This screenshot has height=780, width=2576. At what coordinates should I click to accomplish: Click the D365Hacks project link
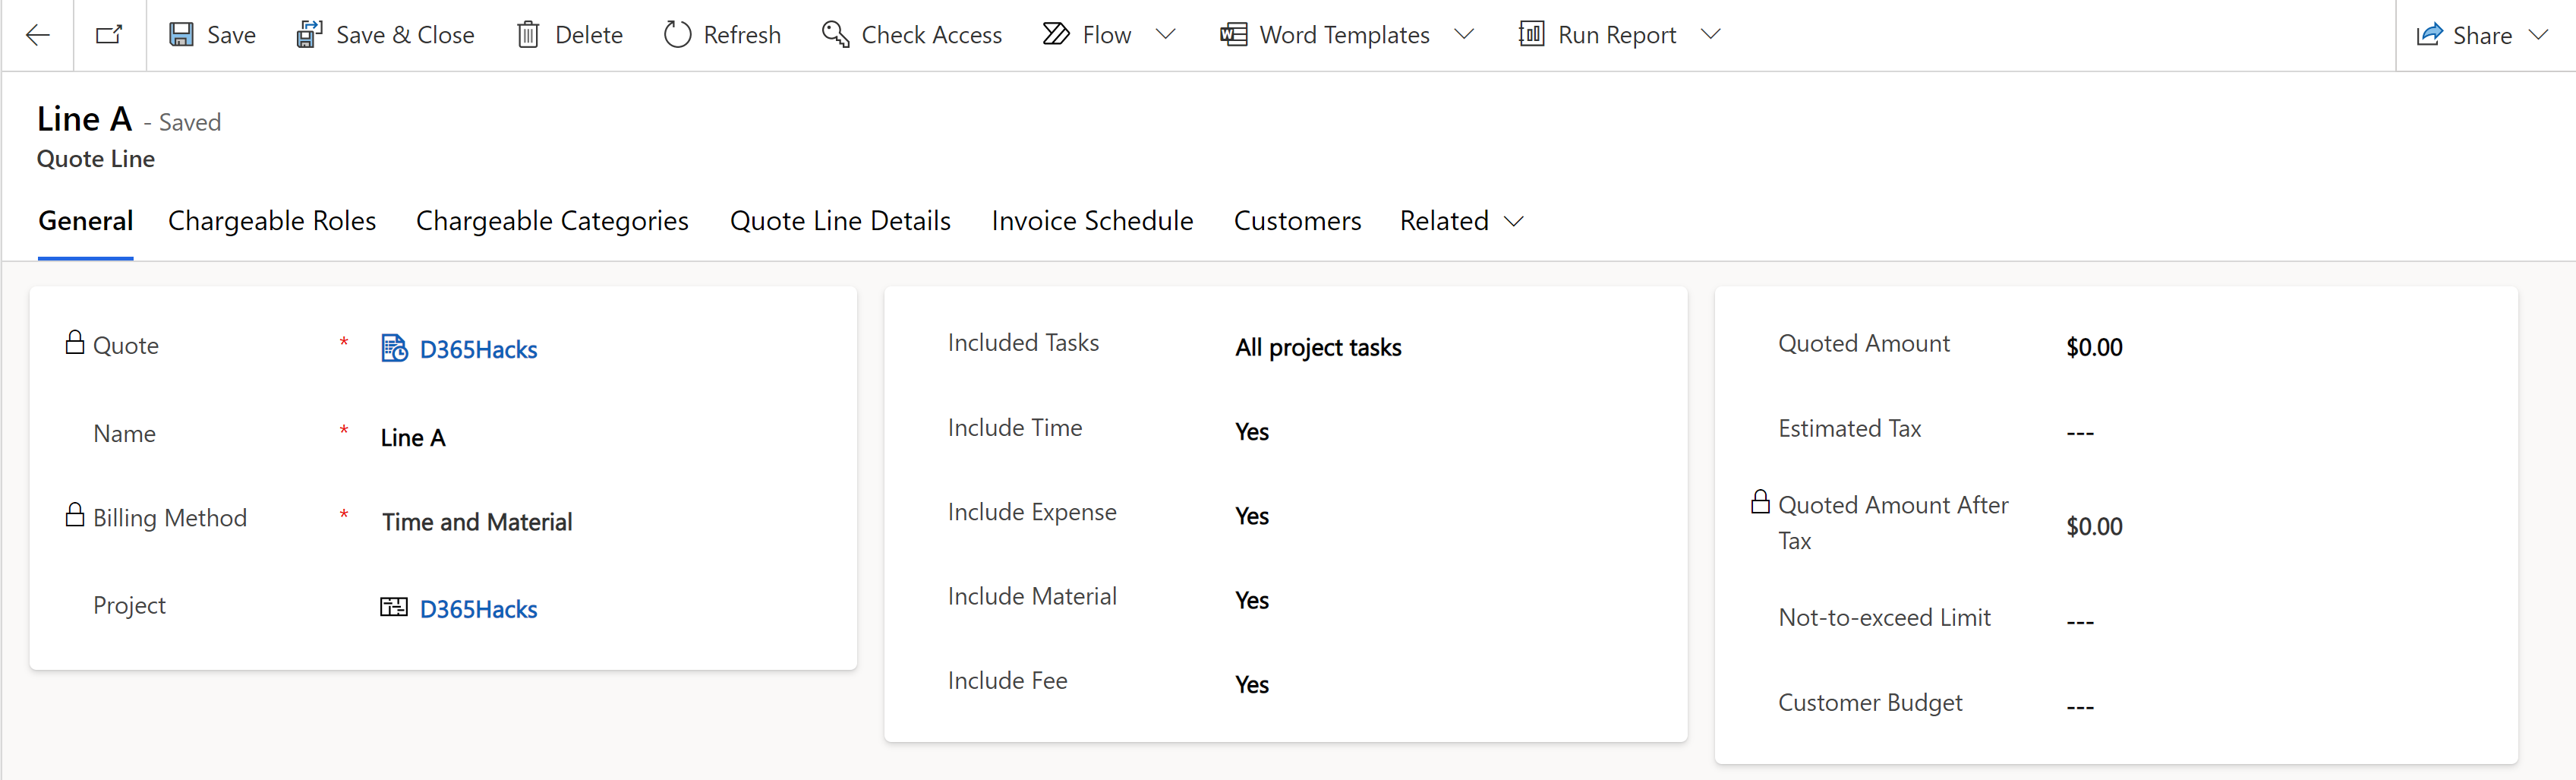coord(477,609)
